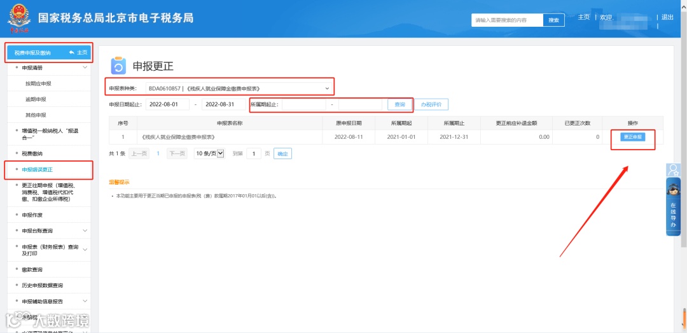Viewport: 687px width, 333px height.
Task: Click the 办税评价 button
Action: coord(431,104)
